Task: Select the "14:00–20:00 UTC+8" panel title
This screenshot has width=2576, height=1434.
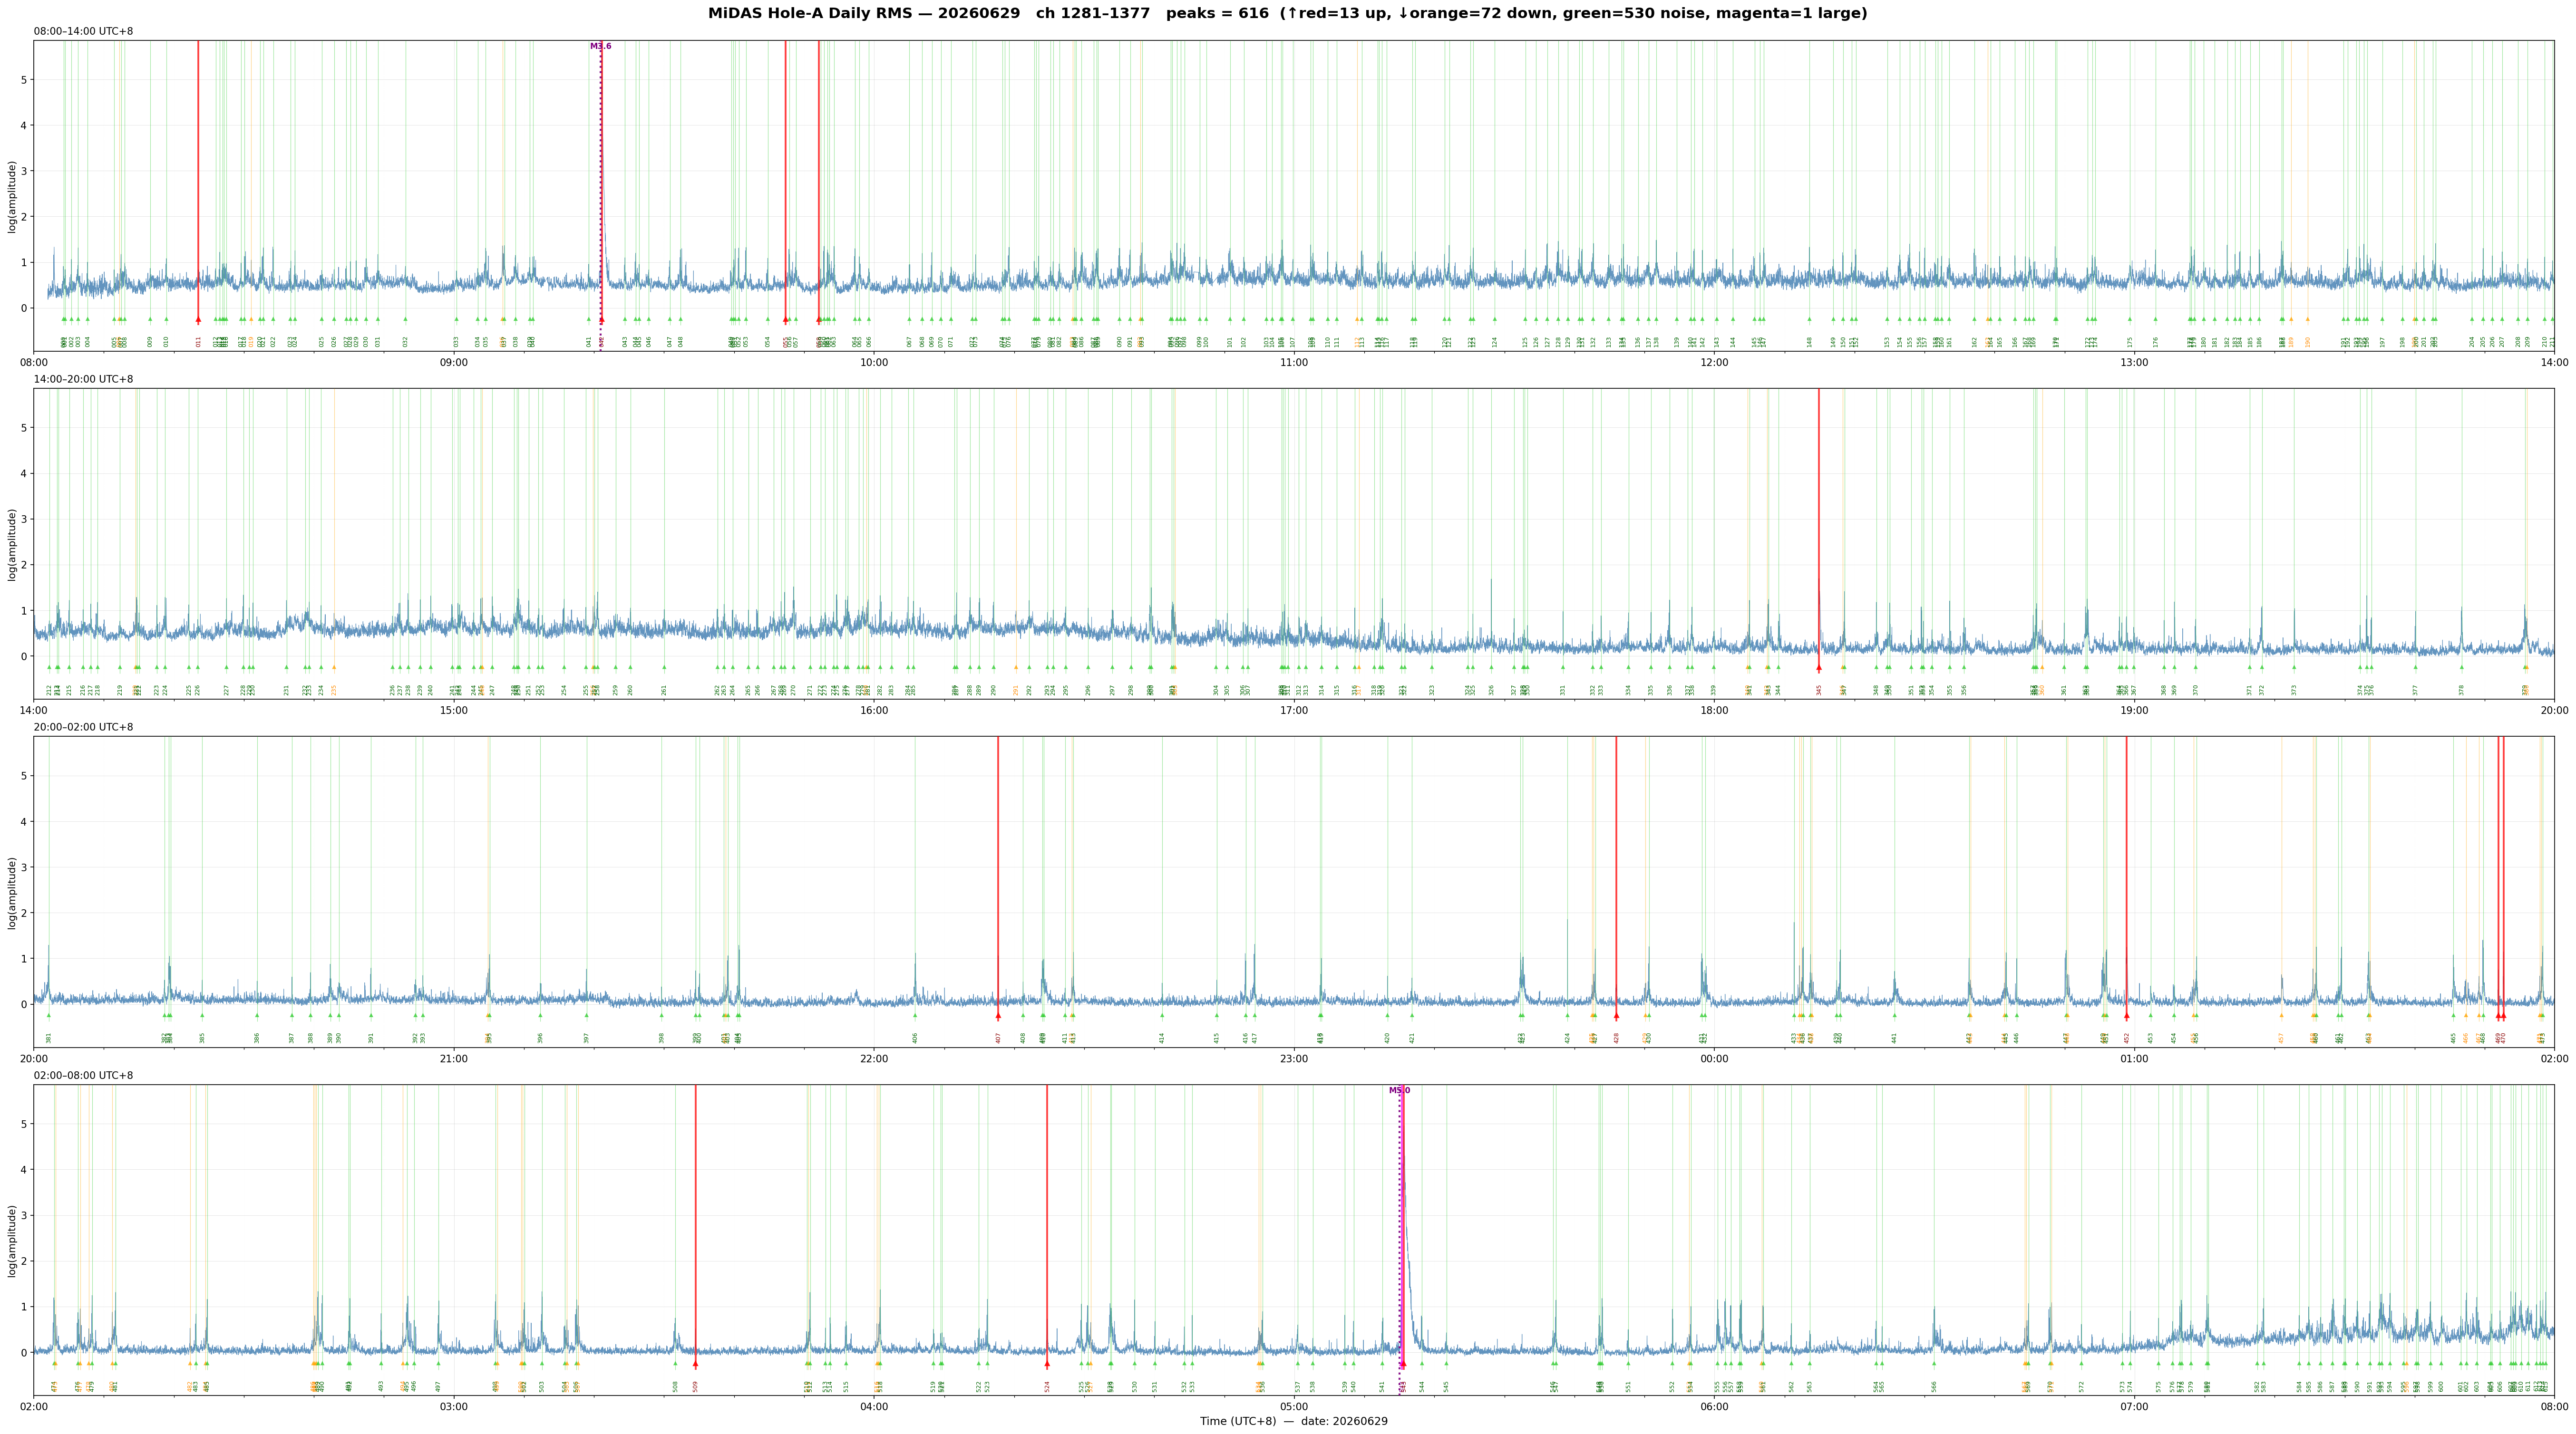Action: (83, 380)
